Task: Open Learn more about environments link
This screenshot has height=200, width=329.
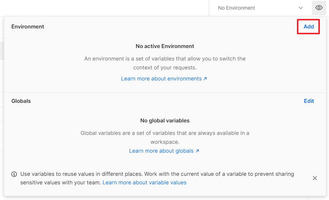Action: pyautogui.click(x=161, y=79)
